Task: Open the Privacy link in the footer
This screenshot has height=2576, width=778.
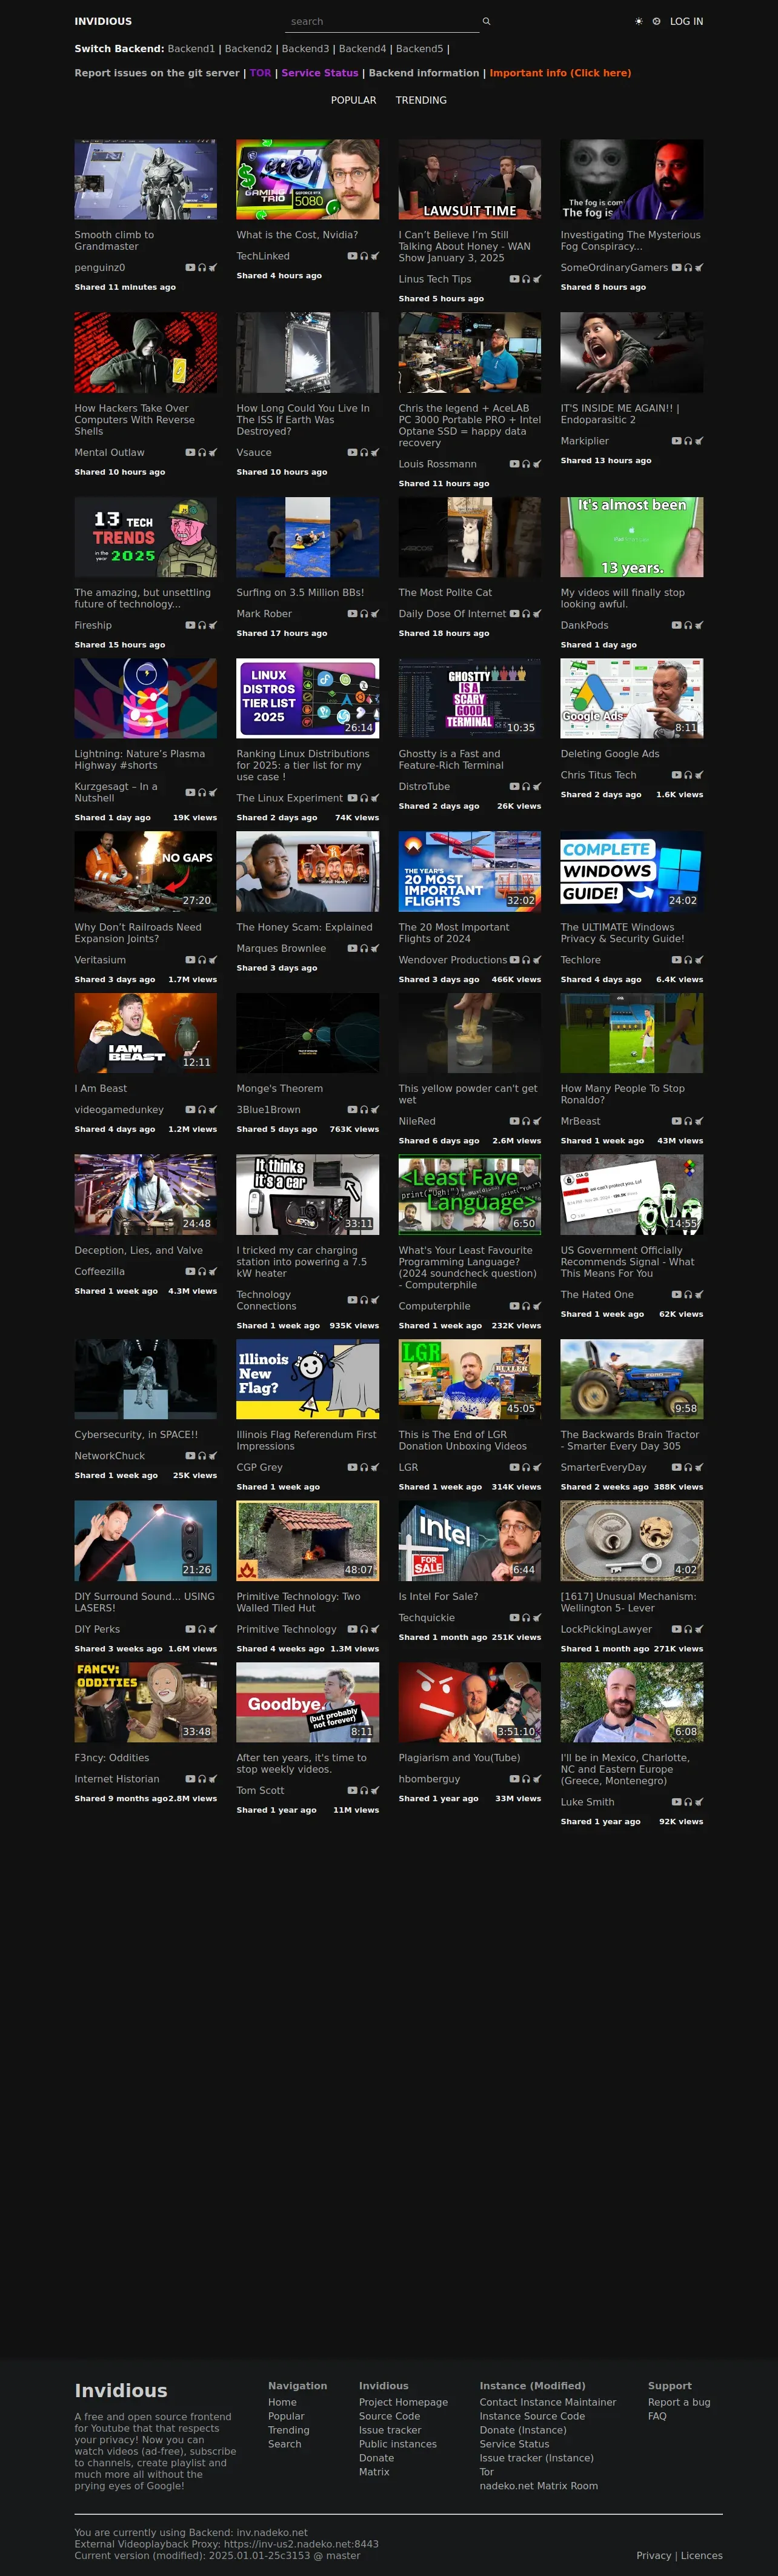Action: click(654, 2555)
